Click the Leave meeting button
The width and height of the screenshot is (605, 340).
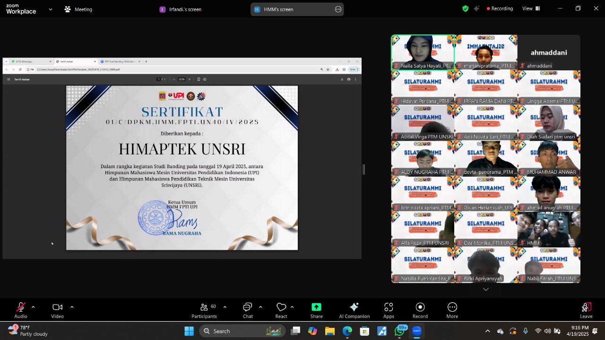[586, 310]
